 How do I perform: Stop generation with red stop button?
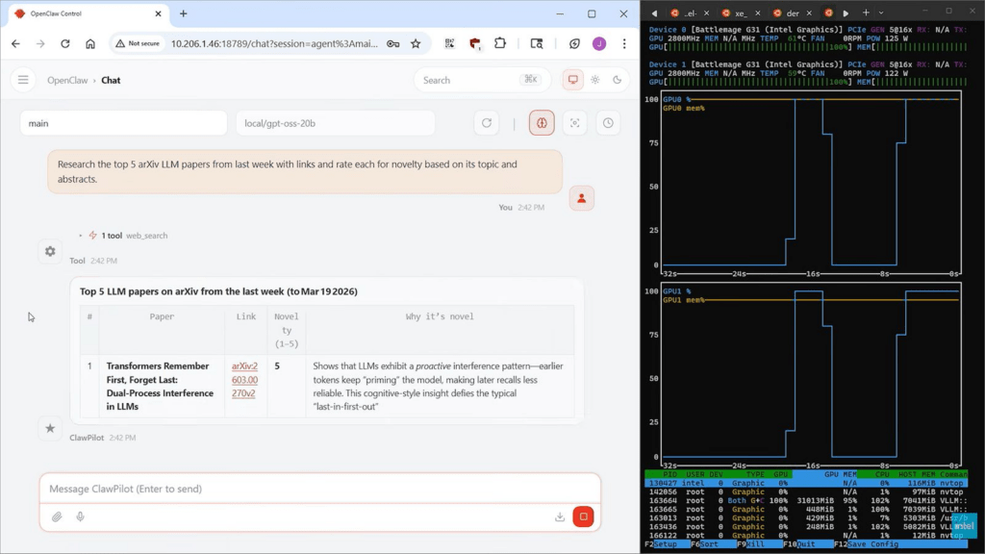click(583, 516)
